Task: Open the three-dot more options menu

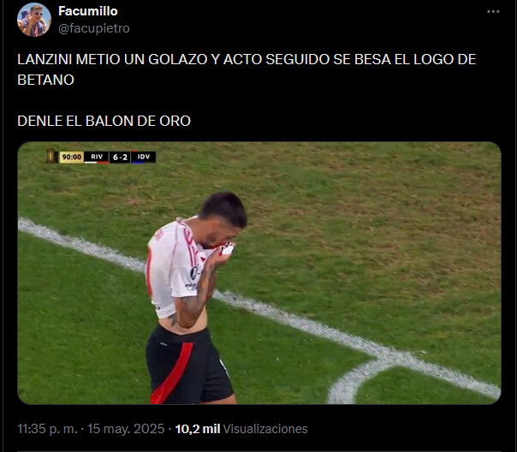Action: point(493,11)
